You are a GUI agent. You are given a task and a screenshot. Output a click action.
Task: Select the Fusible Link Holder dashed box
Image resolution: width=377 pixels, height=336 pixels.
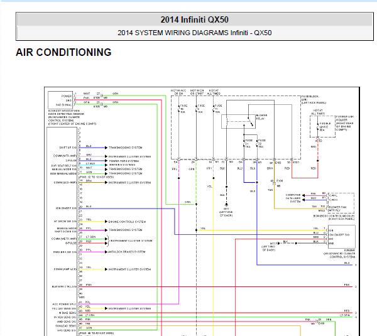click(322, 126)
